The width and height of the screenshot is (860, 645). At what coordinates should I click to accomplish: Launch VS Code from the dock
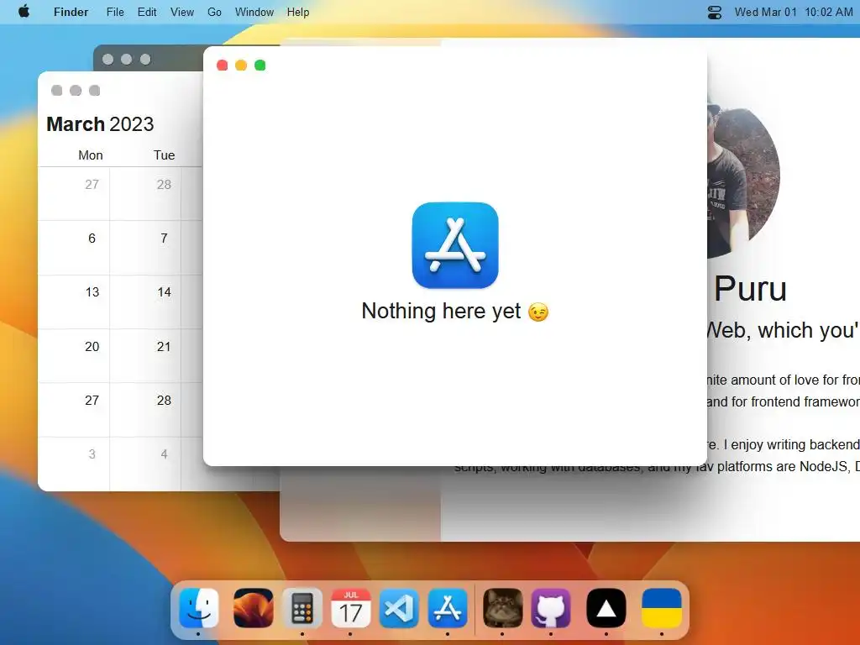399,608
